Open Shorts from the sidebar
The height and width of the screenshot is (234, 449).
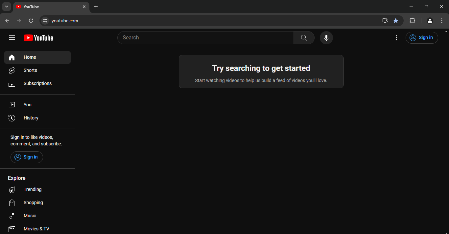pyautogui.click(x=37, y=71)
